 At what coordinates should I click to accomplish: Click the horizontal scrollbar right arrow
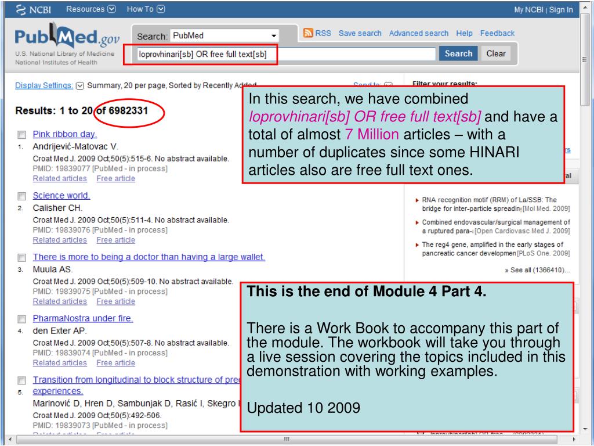[574, 440]
